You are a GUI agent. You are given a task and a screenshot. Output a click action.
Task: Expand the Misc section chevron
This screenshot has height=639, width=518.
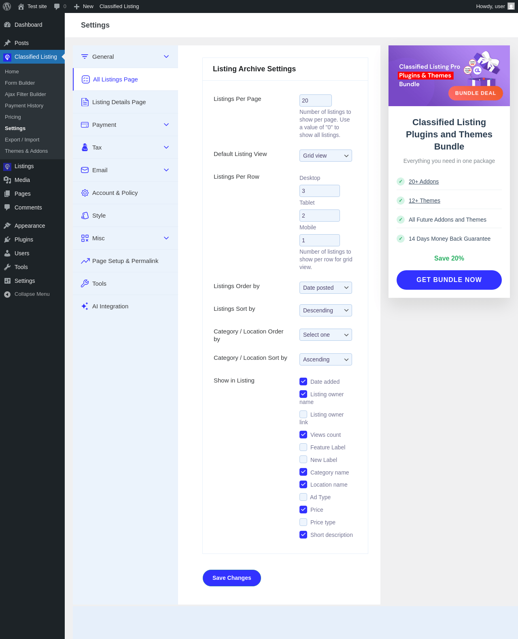click(x=166, y=238)
